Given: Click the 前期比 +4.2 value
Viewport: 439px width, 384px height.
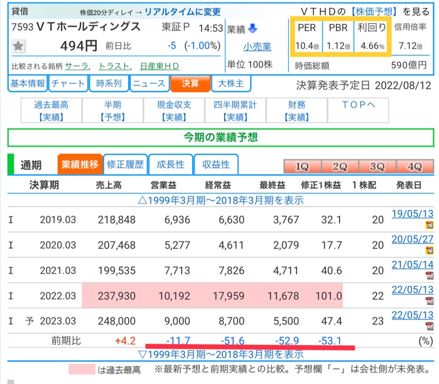Looking at the screenshot, I should pos(125,341).
